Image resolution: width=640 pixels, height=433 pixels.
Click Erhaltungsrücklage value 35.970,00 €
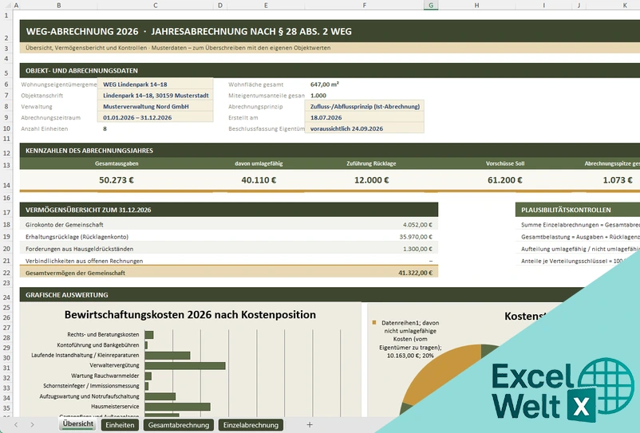pyautogui.click(x=416, y=237)
